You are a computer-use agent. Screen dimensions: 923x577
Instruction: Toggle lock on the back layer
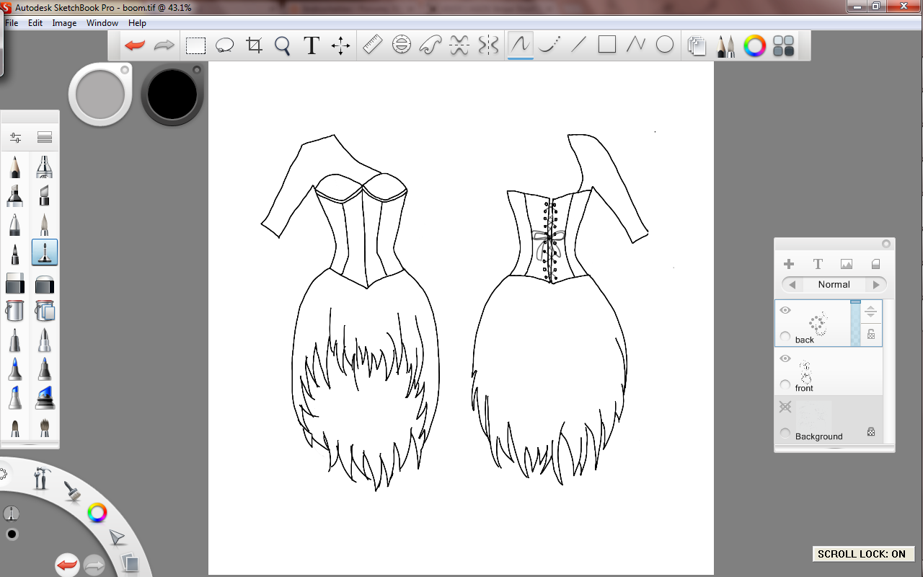click(871, 334)
